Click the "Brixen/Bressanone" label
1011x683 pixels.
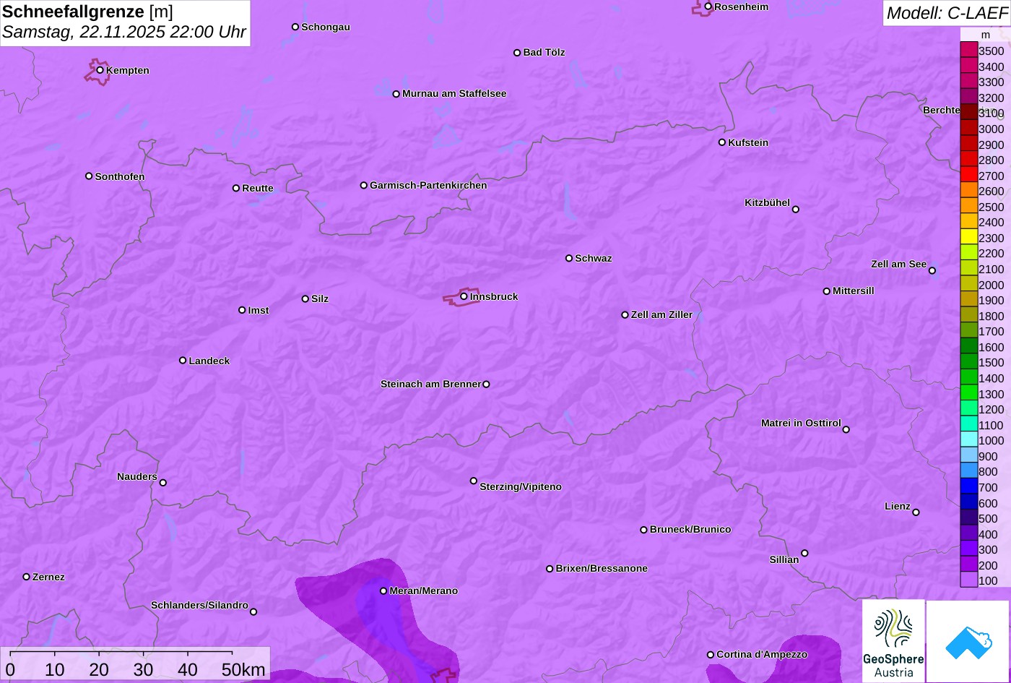[602, 568]
